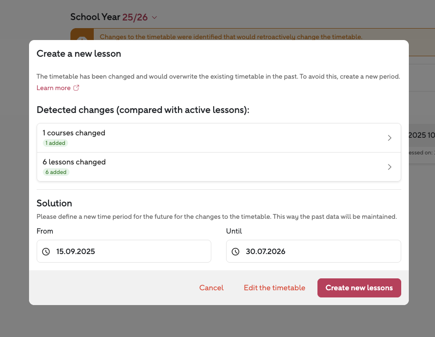This screenshot has width=435, height=337.
Task: Choose 'Edit the timetable' option
Action: pos(274,288)
